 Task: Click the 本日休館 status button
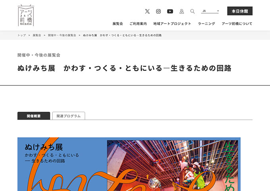[240, 11]
